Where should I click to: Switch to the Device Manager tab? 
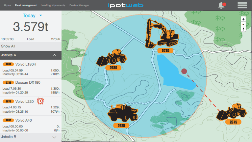point(79,5)
